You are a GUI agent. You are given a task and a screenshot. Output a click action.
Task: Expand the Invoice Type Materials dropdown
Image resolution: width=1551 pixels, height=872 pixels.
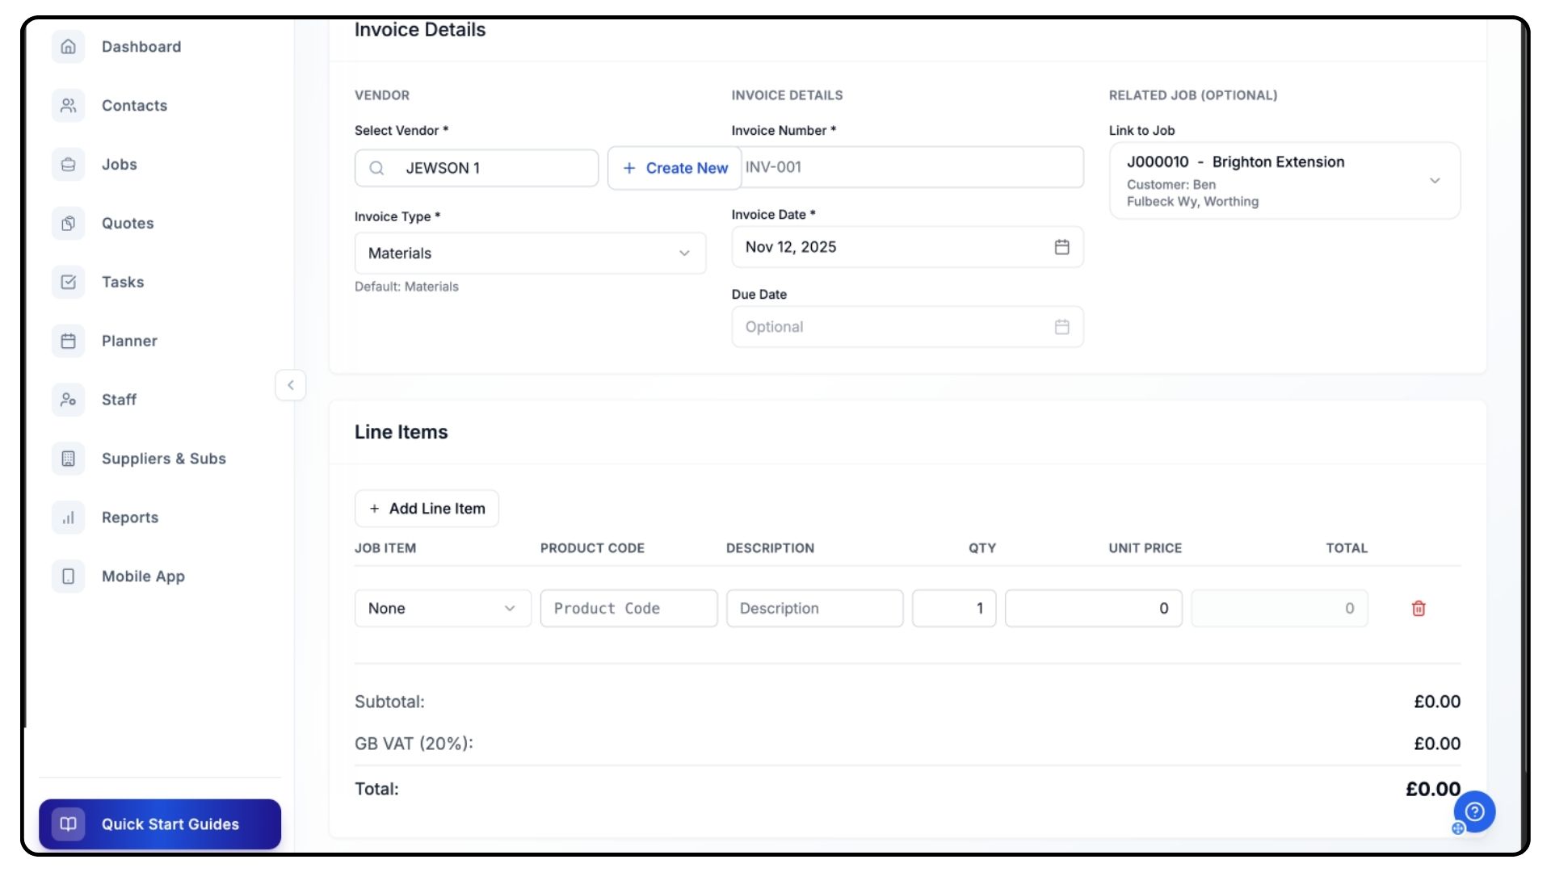pyautogui.click(x=530, y=254)
